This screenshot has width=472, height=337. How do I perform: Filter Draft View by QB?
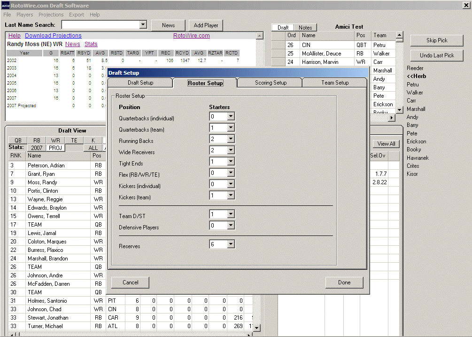(x=18, y=141)
